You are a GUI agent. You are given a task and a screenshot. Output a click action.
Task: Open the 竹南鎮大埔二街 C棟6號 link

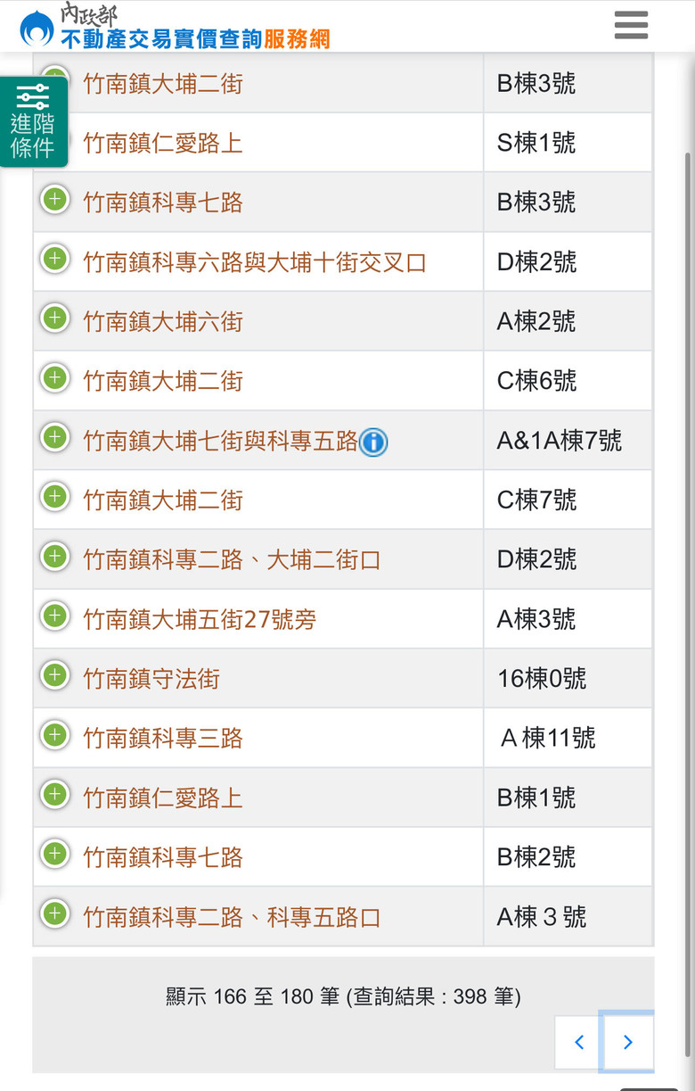pyautogui.click(x=163, y=382)
